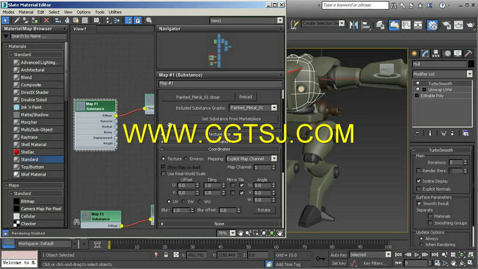Select the Environ radio button

pyautogui.click(x=186, y=158)
